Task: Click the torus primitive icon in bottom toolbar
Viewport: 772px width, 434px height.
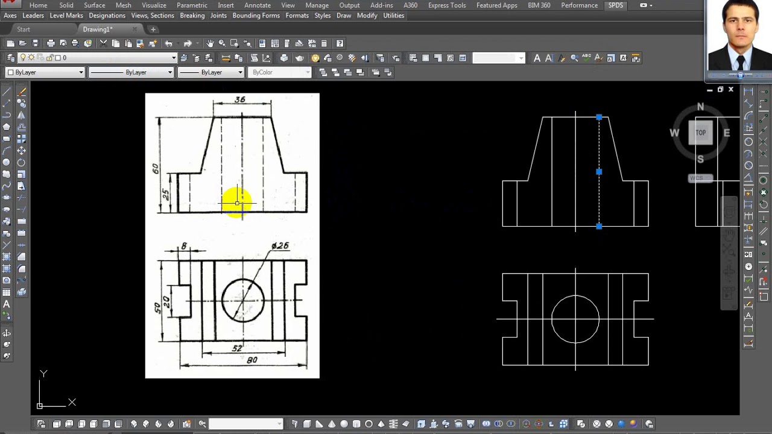Action: click(x=369, y=424)
